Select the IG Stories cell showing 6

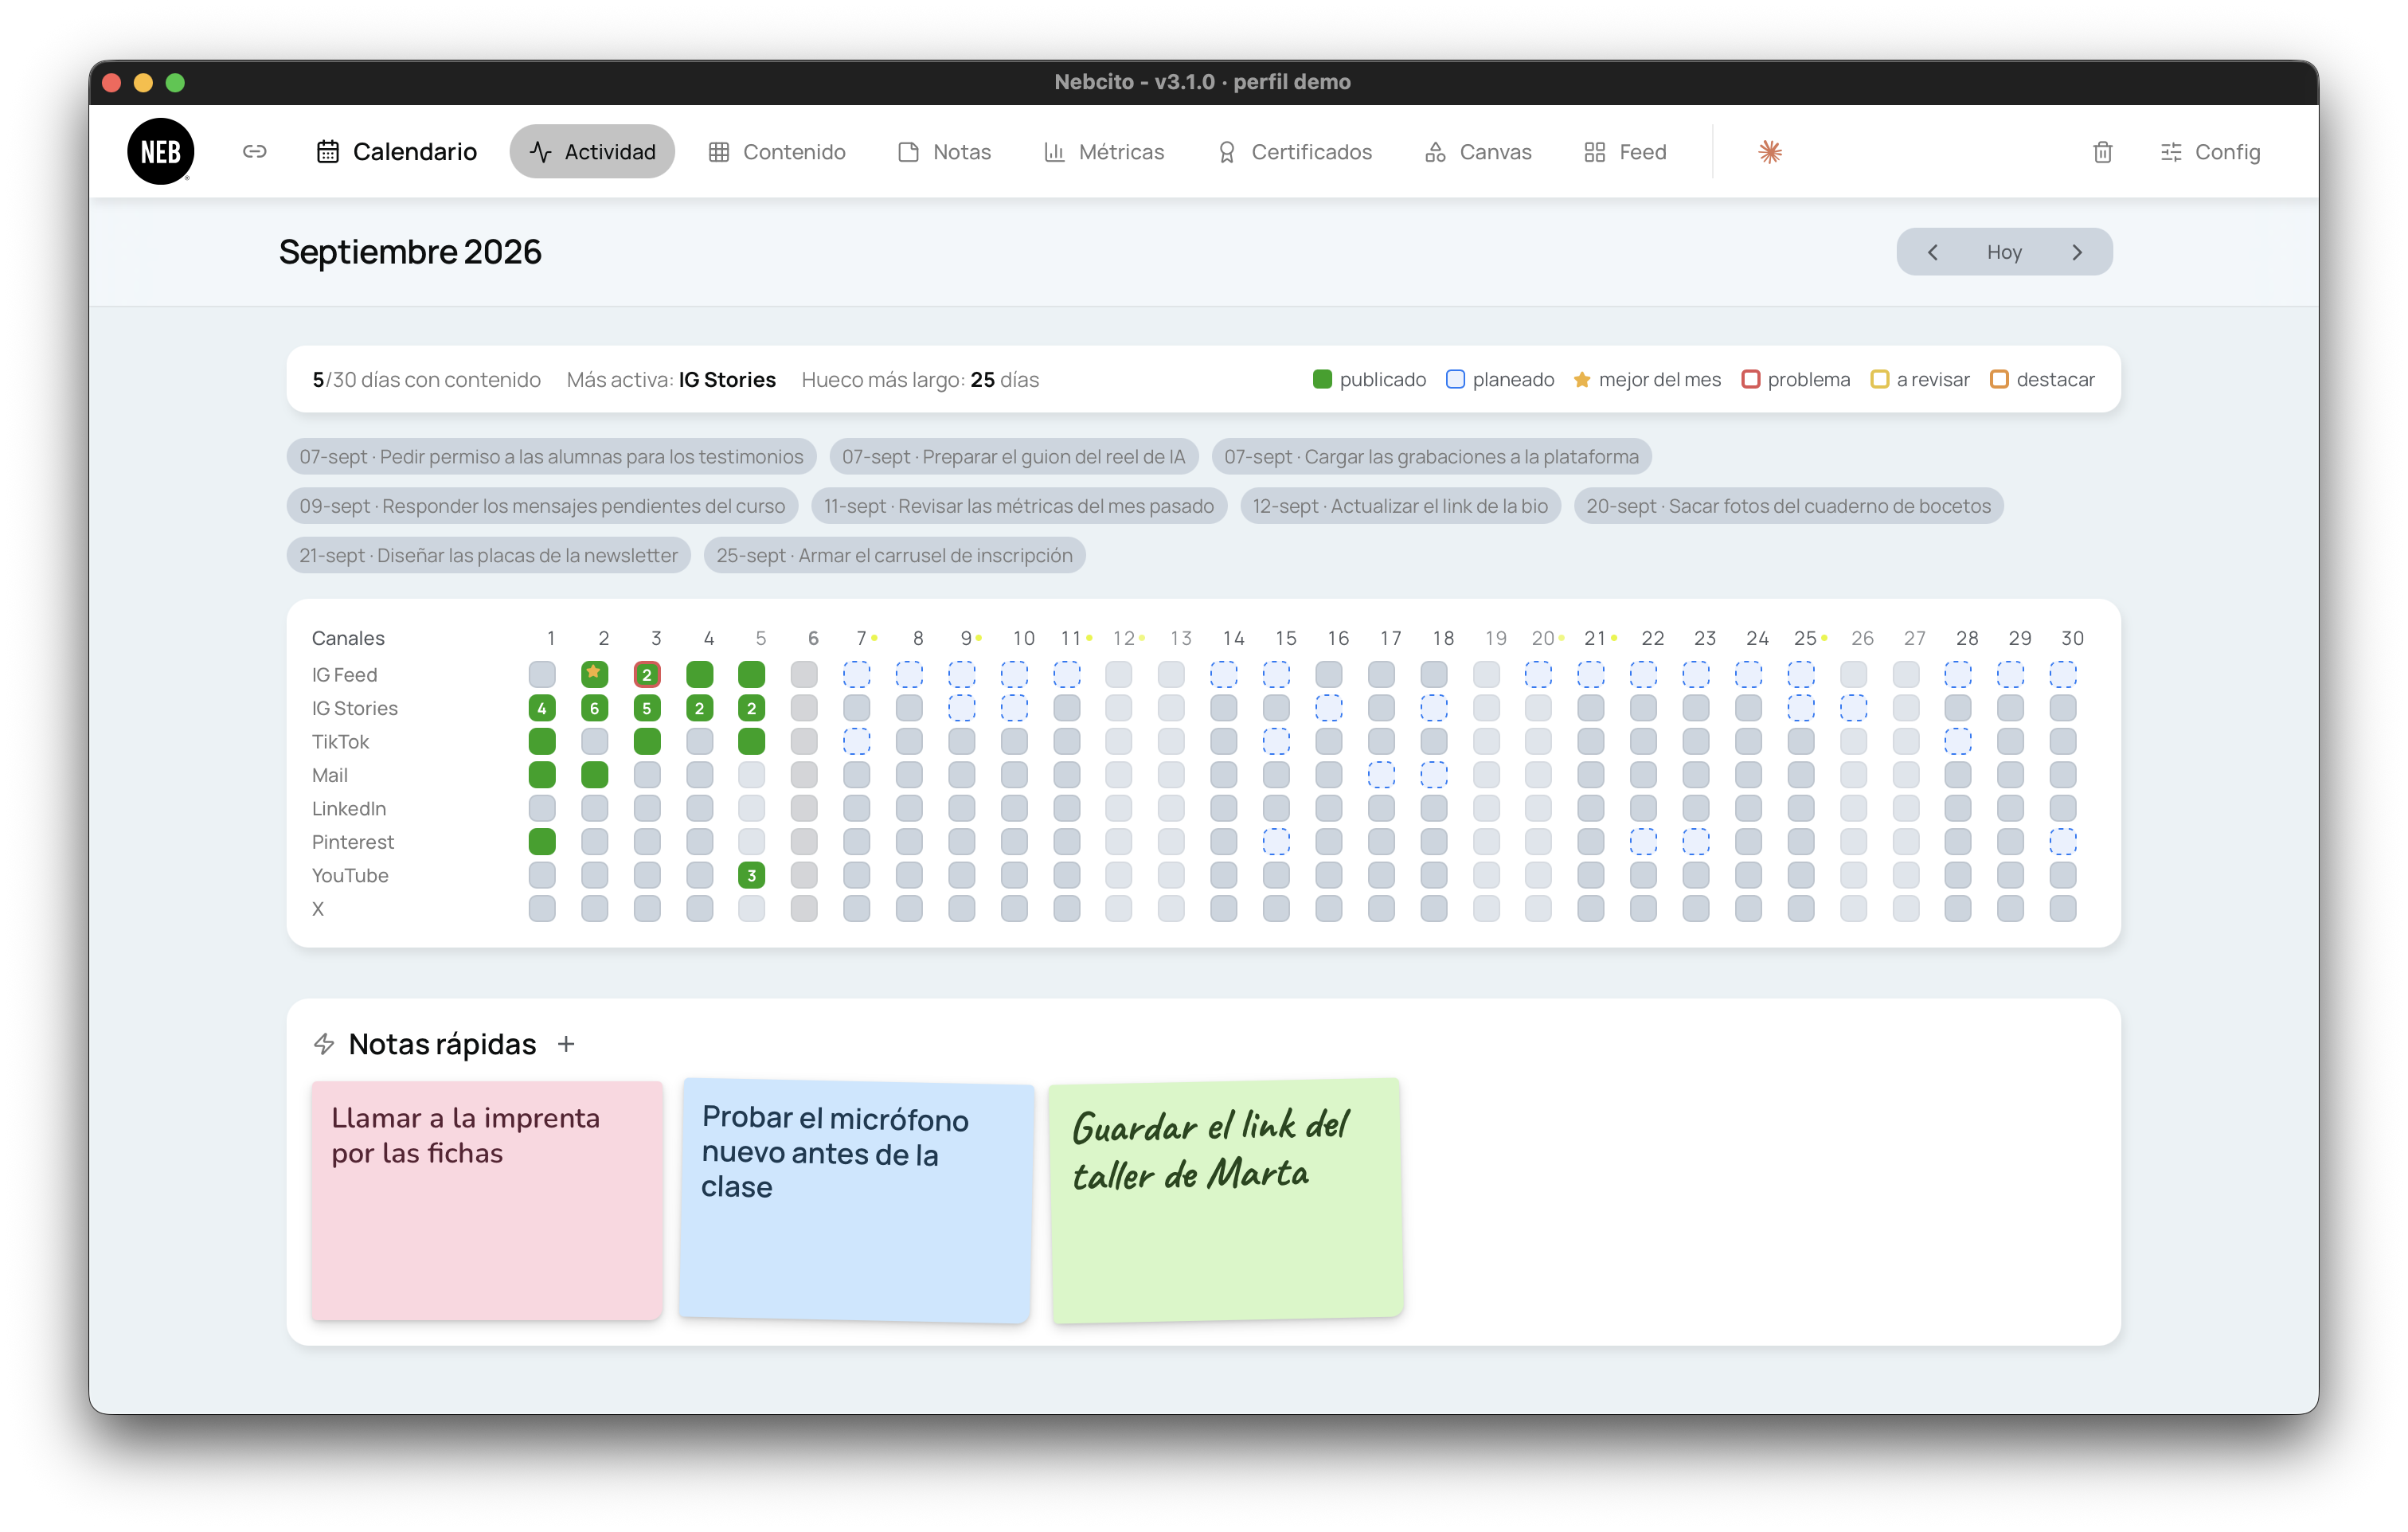594,708
